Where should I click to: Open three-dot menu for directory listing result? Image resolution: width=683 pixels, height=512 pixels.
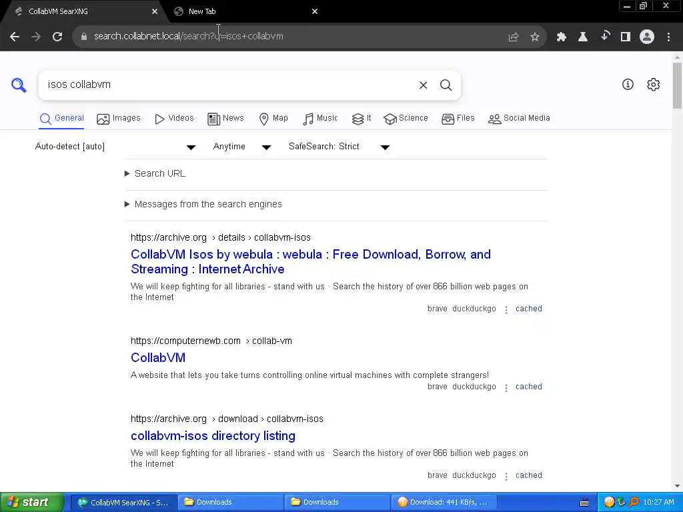[506, 476]
